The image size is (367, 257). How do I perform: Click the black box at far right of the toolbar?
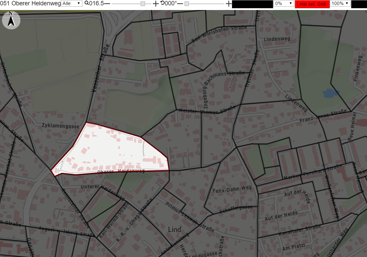coord(359,4)
